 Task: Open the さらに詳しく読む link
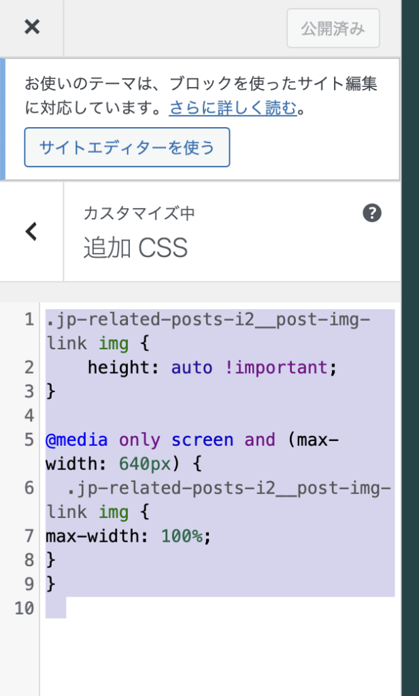tap(233, 108)
